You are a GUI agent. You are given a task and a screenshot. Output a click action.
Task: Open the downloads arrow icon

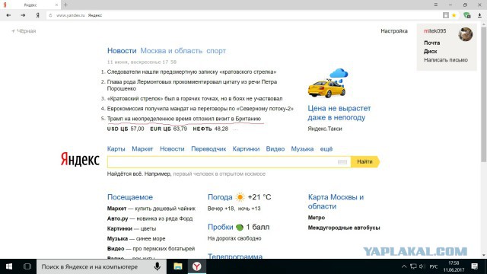479,15
